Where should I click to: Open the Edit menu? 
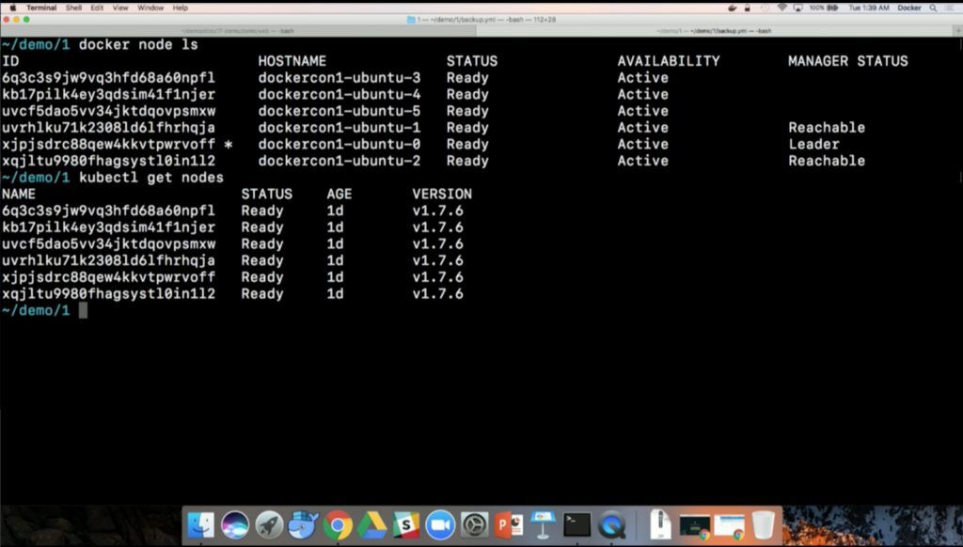pyautogui.click(x=97, y=8)
